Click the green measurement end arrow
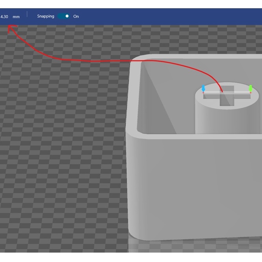 [x=250, y=88]
